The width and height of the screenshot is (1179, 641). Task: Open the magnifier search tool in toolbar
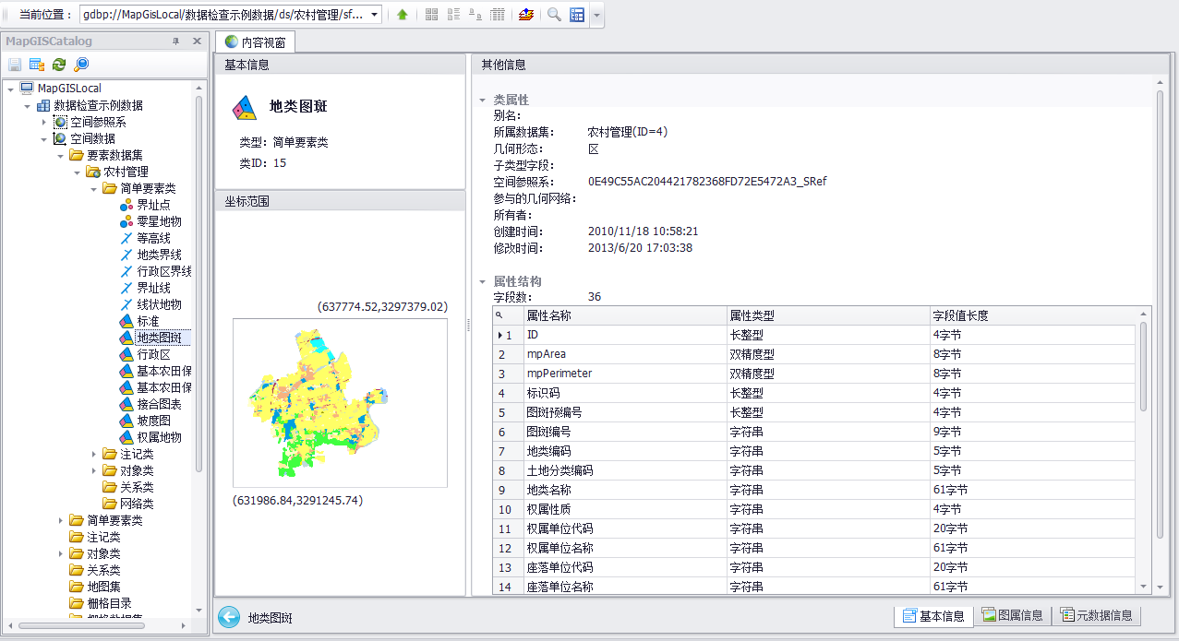tap(554, 15)
